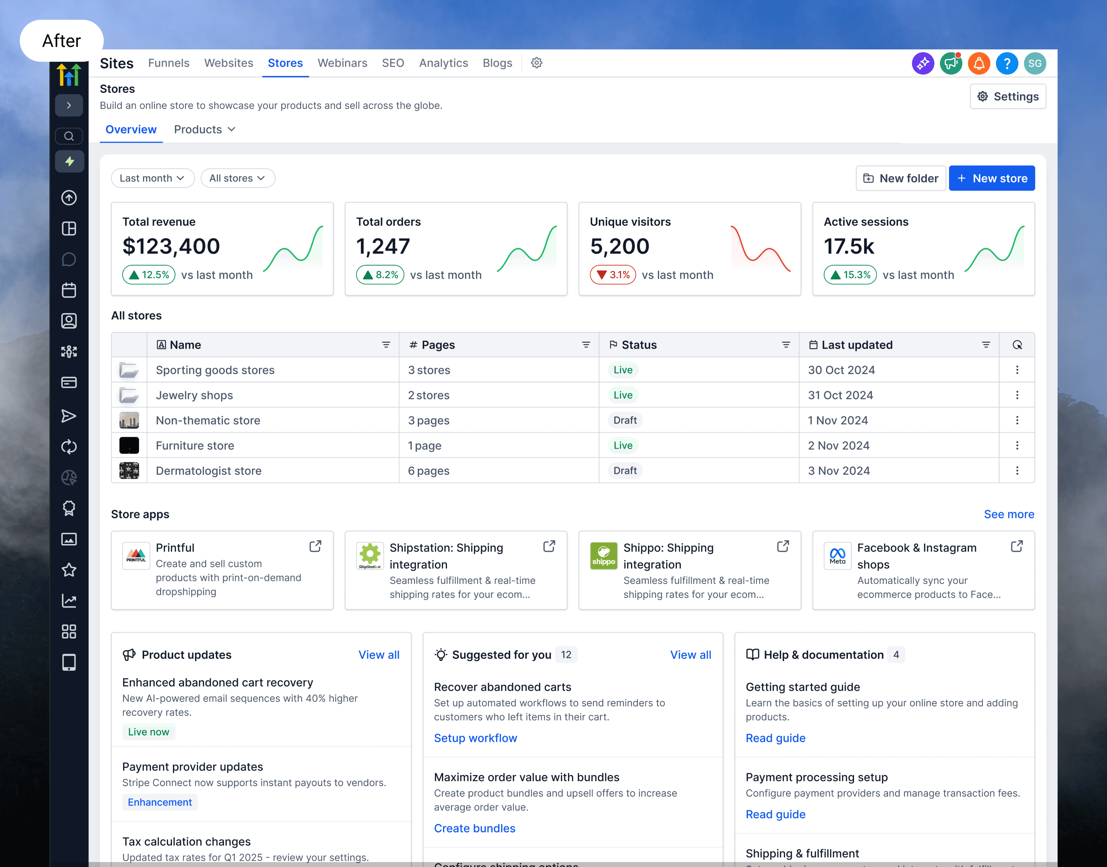The height and width of the screenshot is (867, 1107).
Task: Open the notifications bell icon
Action: 979,64
